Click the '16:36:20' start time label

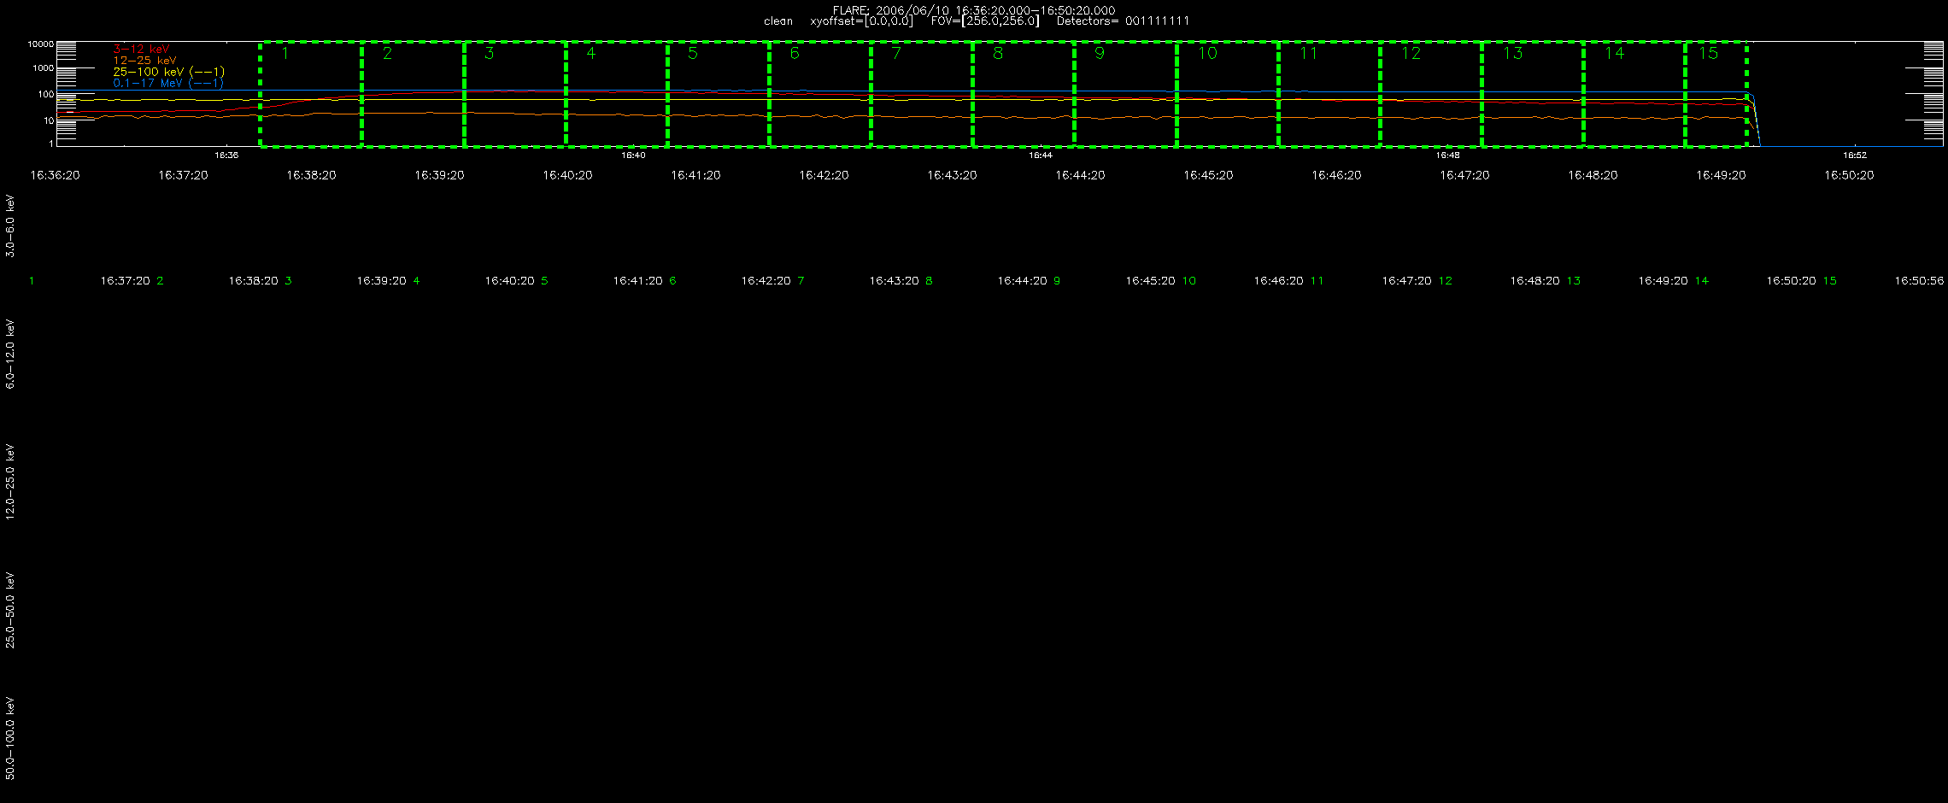click(55, 175)
